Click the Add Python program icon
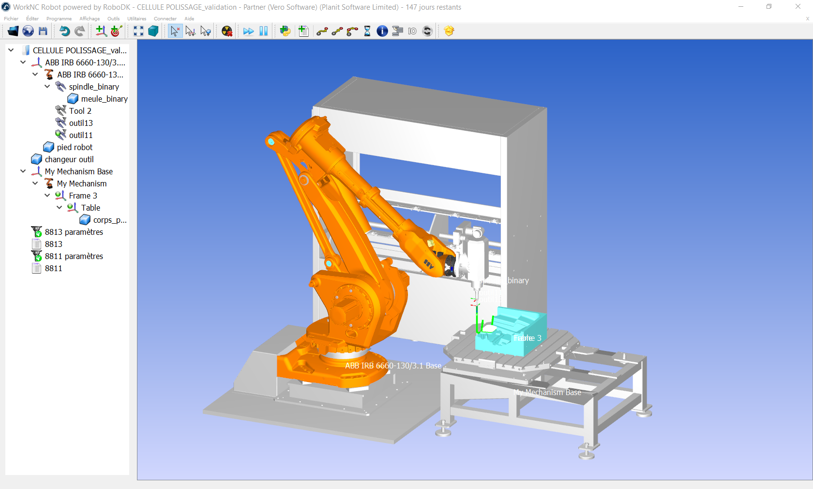The height and width of the screenshot is (489, 813). point(285,31)
